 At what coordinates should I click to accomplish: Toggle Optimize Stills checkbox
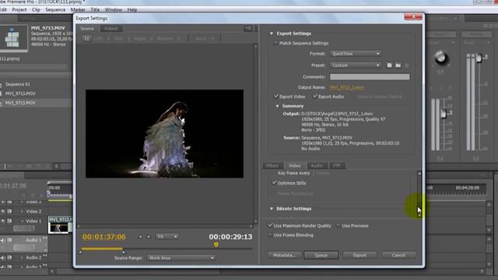pos(274,183)
